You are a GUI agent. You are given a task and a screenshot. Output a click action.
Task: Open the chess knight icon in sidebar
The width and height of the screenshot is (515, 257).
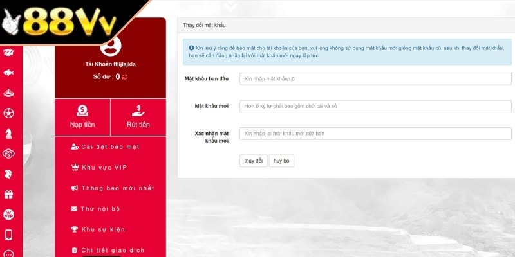click(x=8, y=134)
